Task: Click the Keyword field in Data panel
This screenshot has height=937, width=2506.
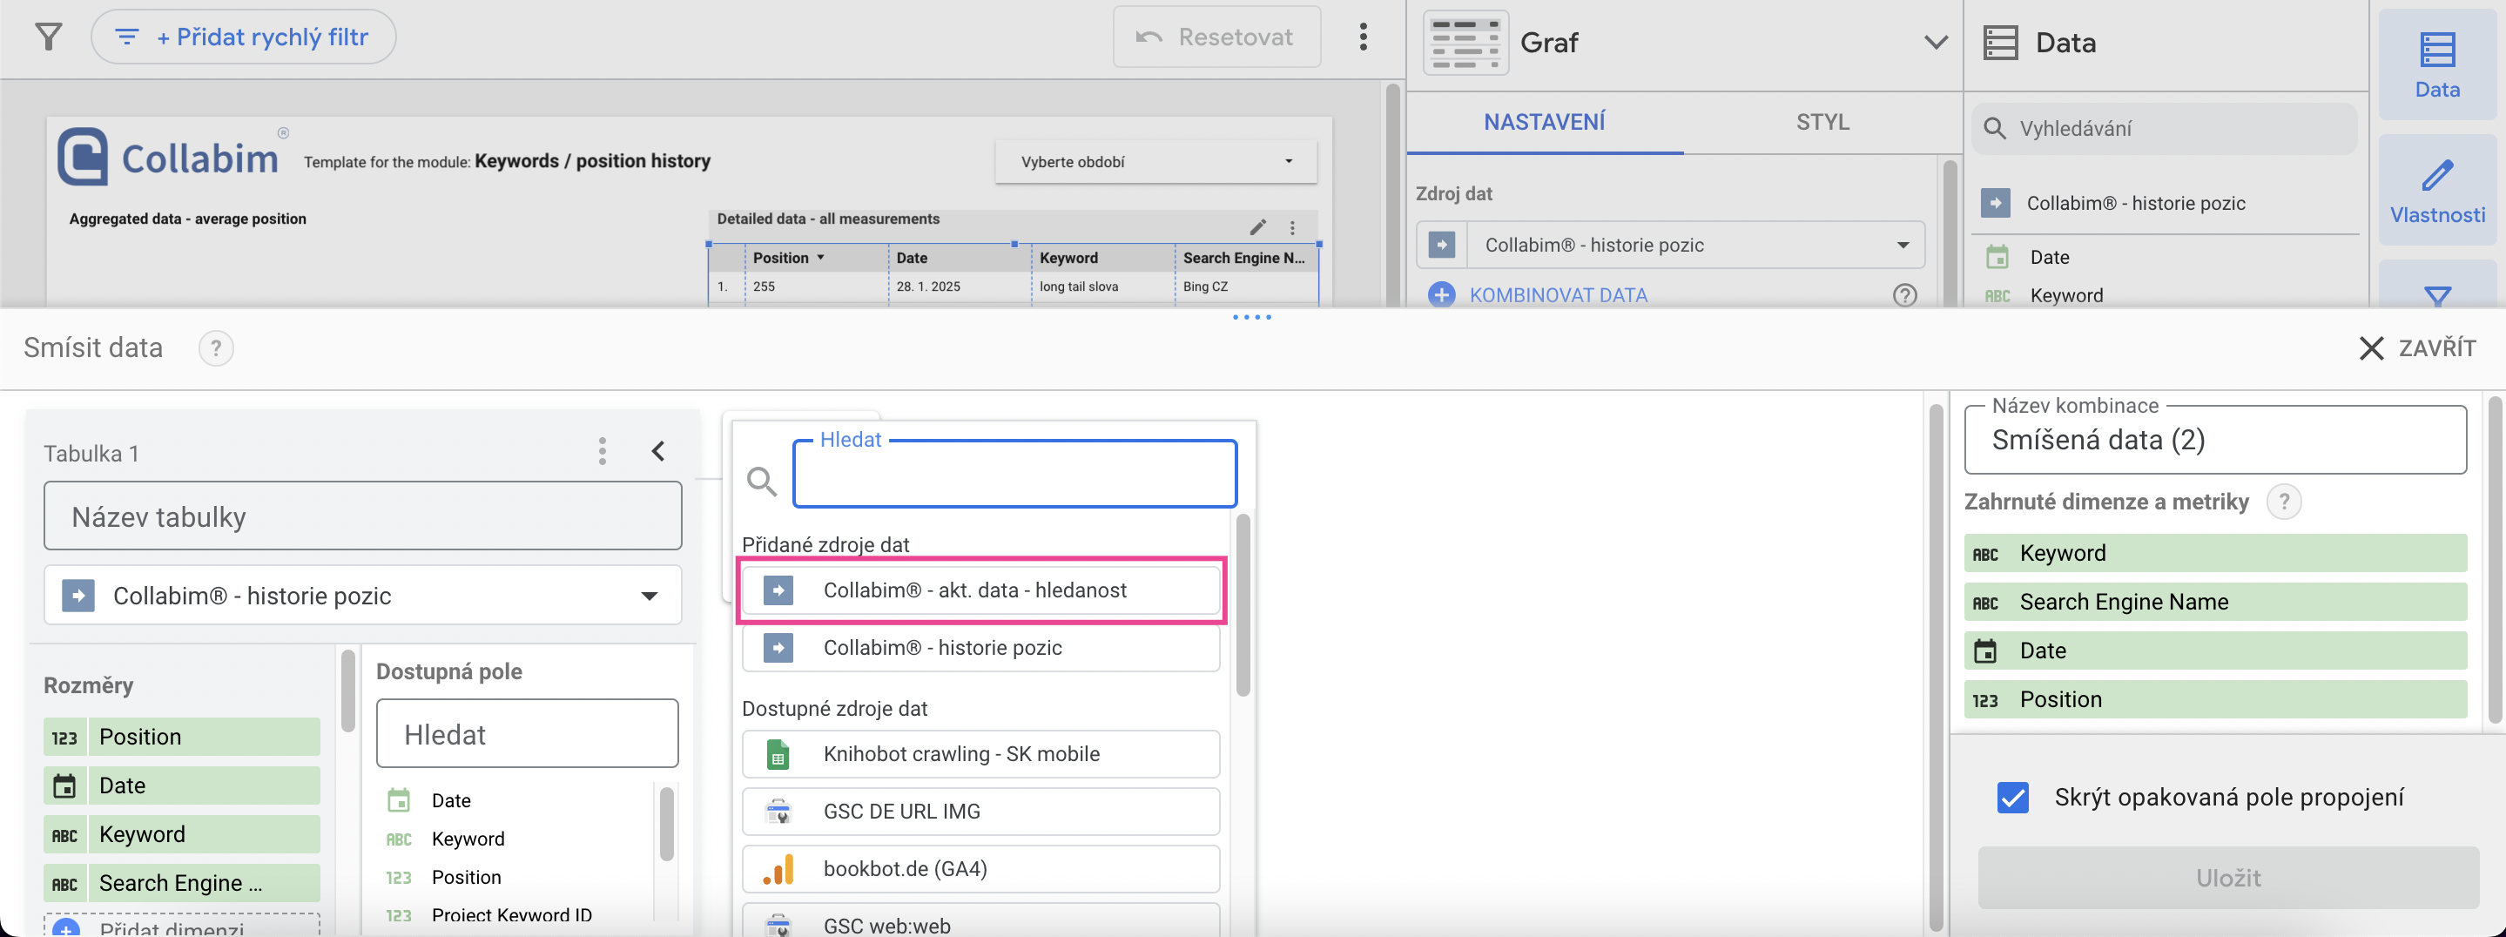Action: 2065,296
